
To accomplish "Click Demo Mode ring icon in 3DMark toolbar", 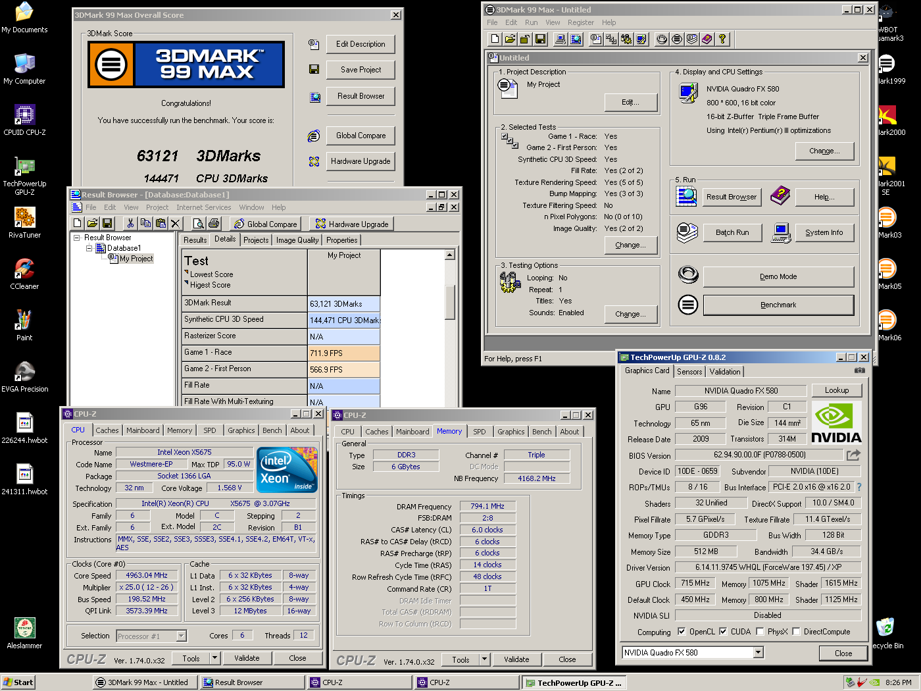I will 662,39.
